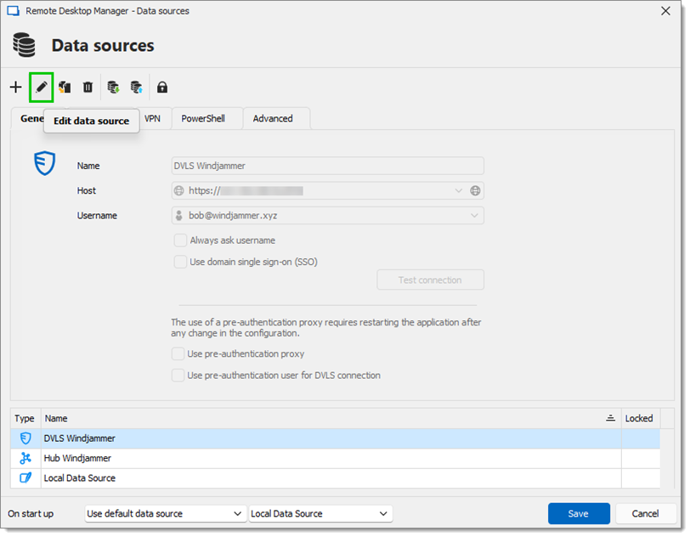The image size is (690, 537).
Task: Click the duplicate data source icon
Action: coord(65,88)
